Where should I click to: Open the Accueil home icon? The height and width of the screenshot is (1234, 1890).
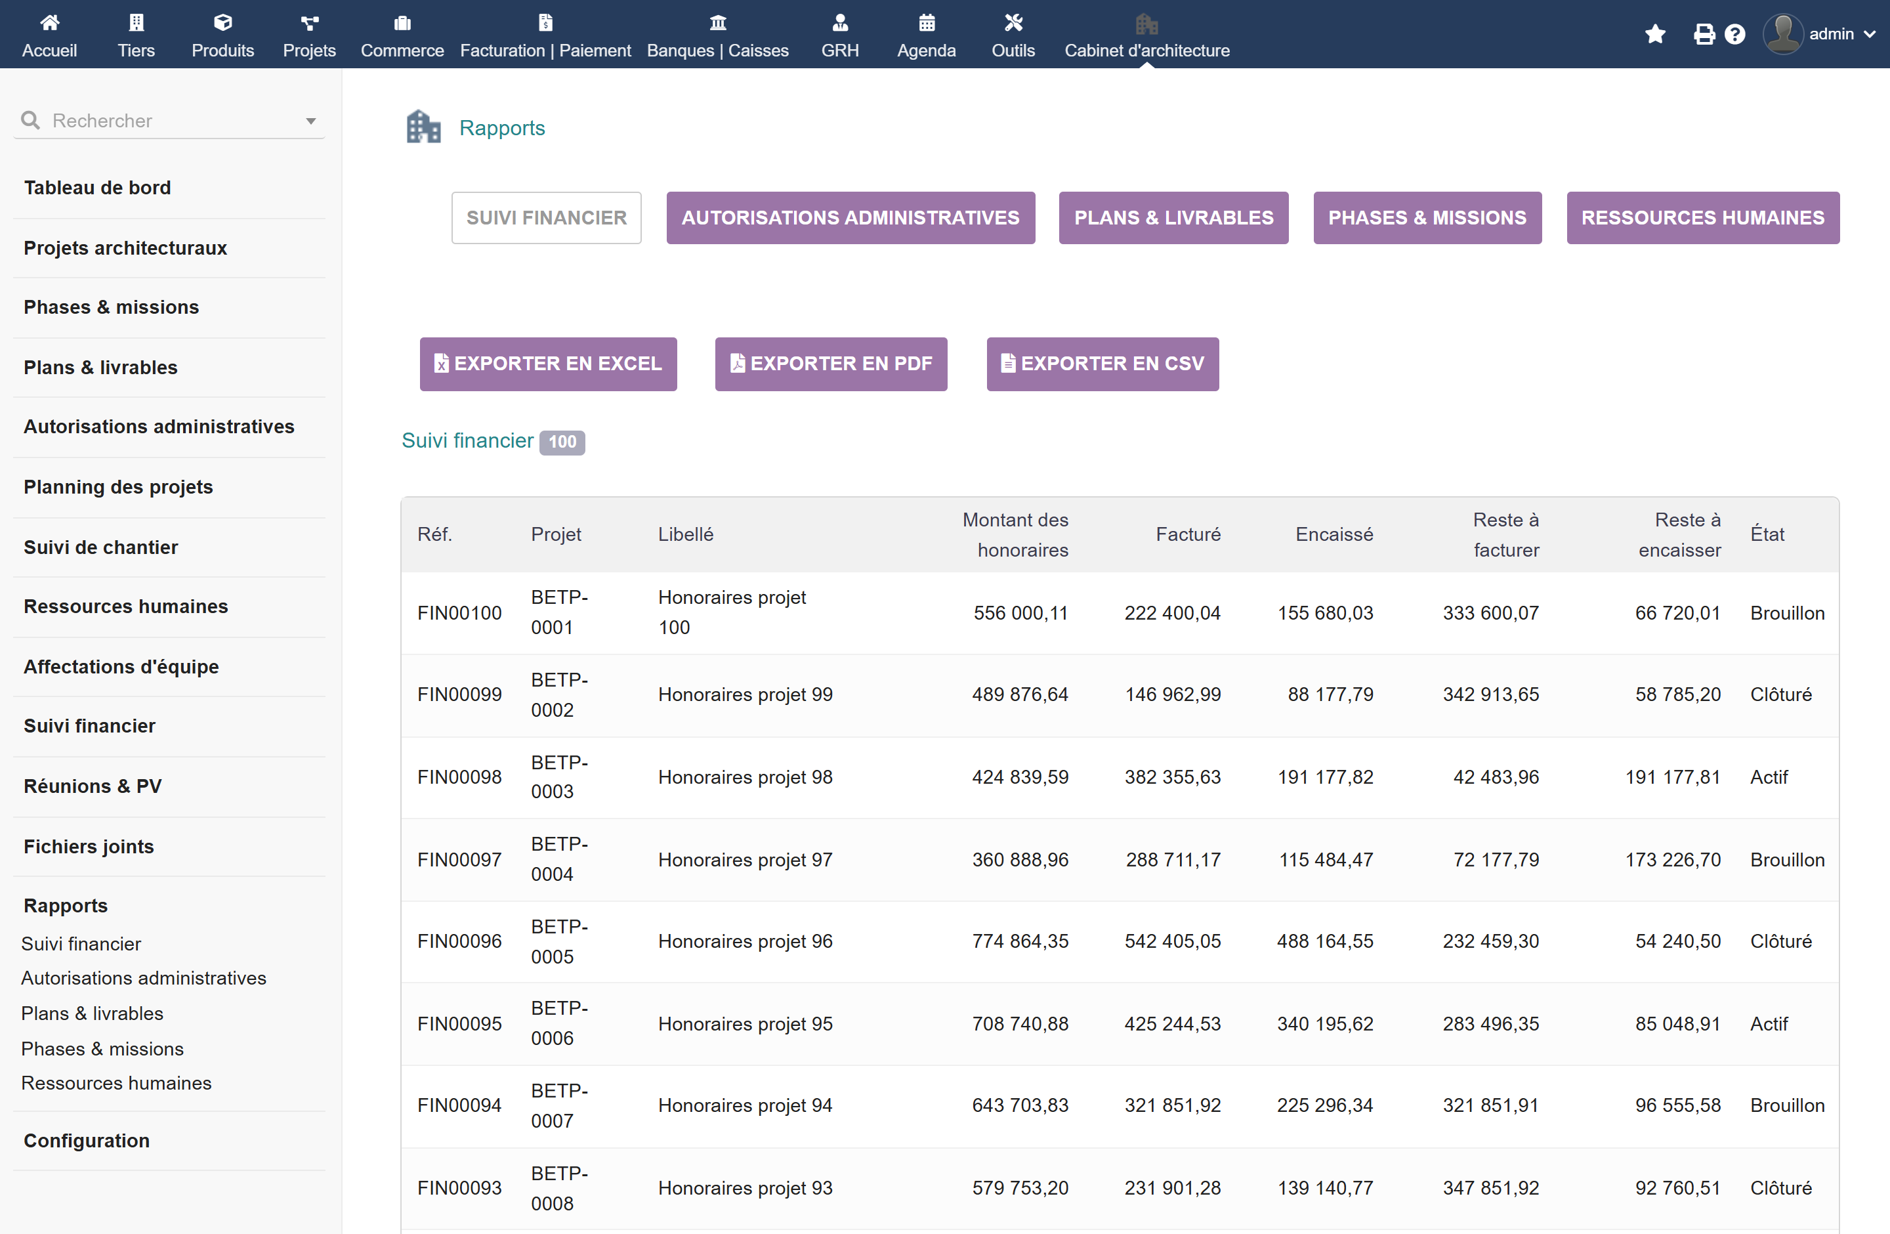tap(49, 22)
